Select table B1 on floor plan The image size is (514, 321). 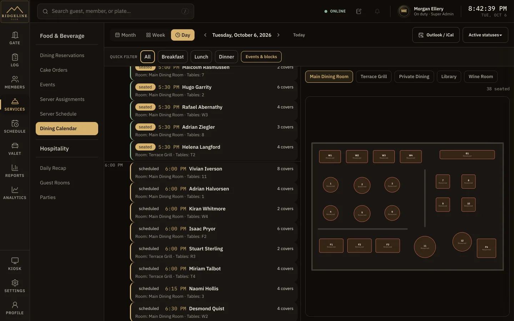[x=467, y=154]
